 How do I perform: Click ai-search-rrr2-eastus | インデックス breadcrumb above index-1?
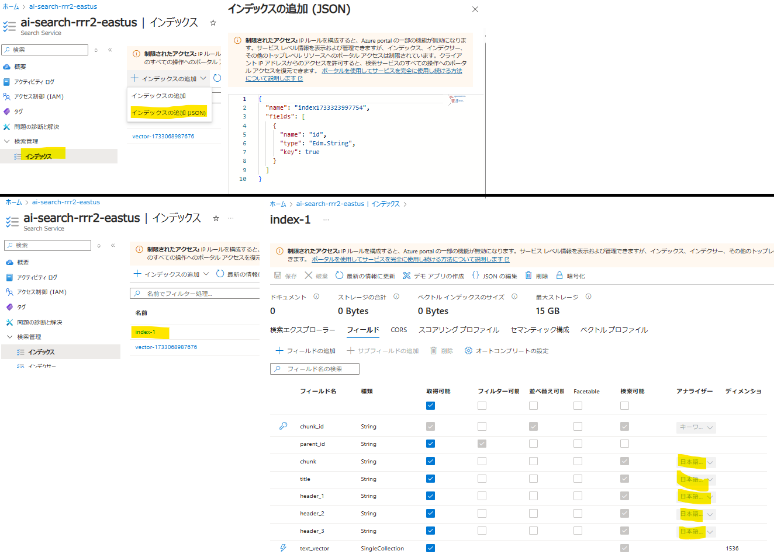[x=348, y=204]
